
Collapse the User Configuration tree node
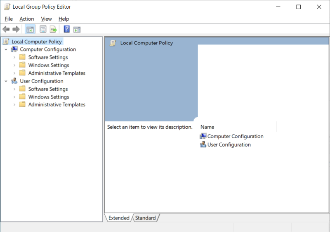coord(6,81)
